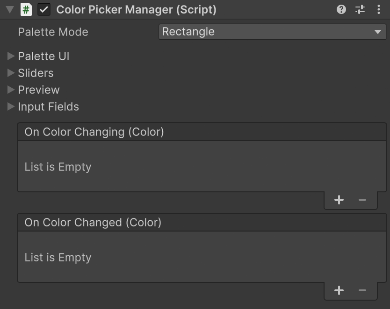390x309 pixels.
Task: Click the Palette Mode label
Action: (53, 32)
